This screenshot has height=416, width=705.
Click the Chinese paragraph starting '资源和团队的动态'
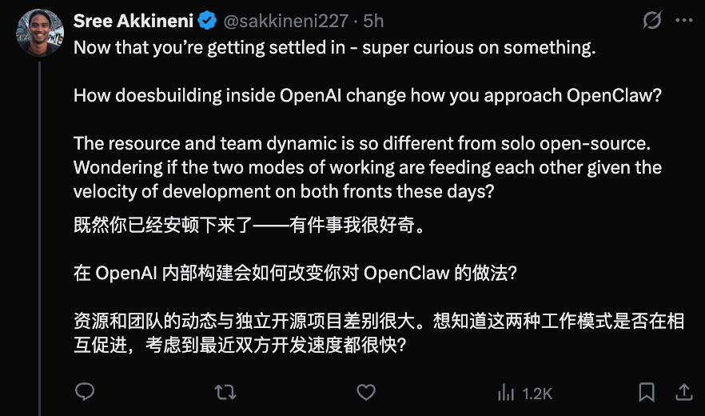pos(379,333)
